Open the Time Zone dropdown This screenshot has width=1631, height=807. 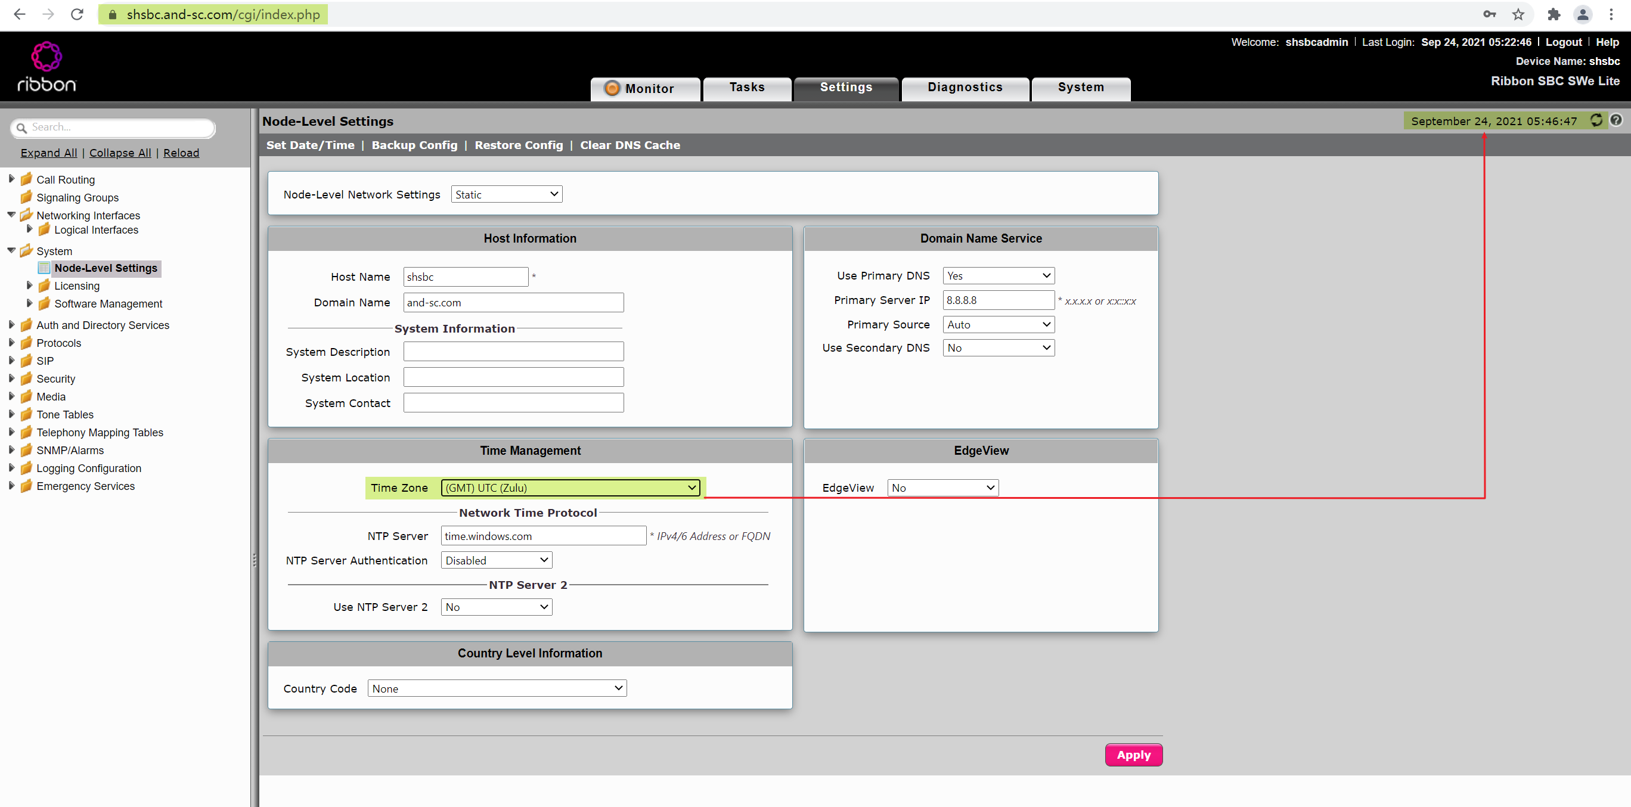click(x=570, y=488)
